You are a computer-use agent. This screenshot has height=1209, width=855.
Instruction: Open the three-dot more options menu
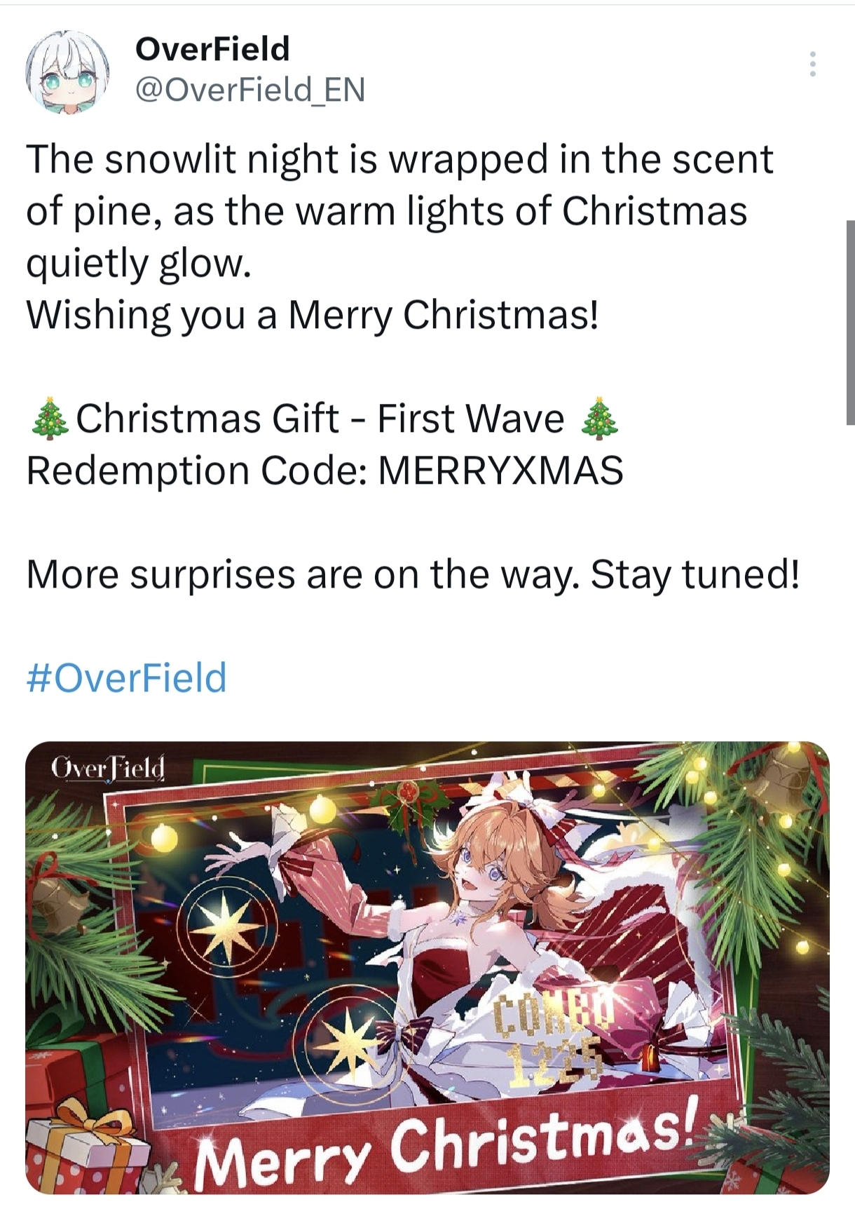pos(812,64)
